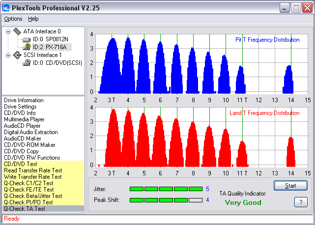
Task: Select ATA Interface 0 in the tree
Action: point(42,31)
